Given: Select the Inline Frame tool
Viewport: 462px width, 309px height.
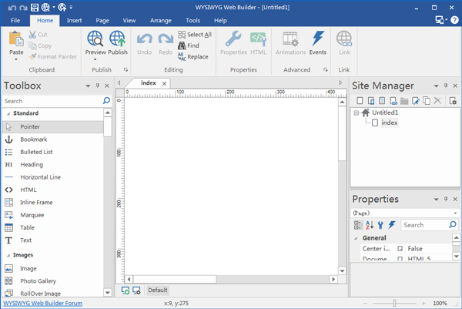Looking at the screenshot, I should 53,202.
